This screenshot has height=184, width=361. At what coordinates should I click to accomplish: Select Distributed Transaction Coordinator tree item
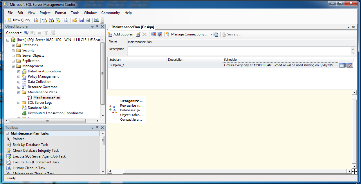[55, 113]
